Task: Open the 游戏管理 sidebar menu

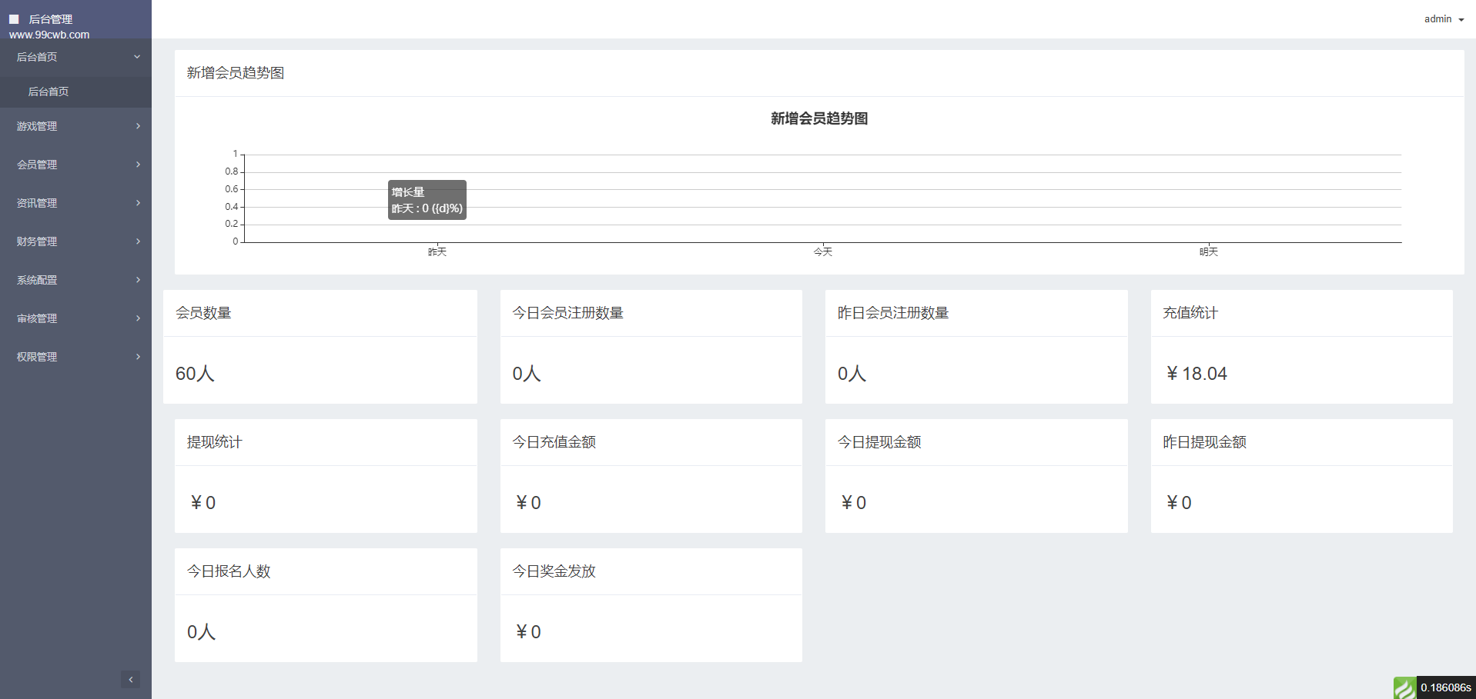Action: 75,126
